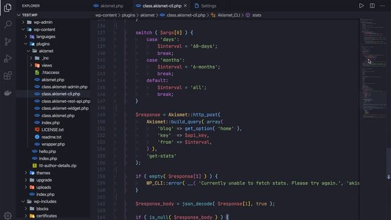Viewport: 391px width, 220px height.
Task: Open the Extensions view
Action: tap(8, 75)
